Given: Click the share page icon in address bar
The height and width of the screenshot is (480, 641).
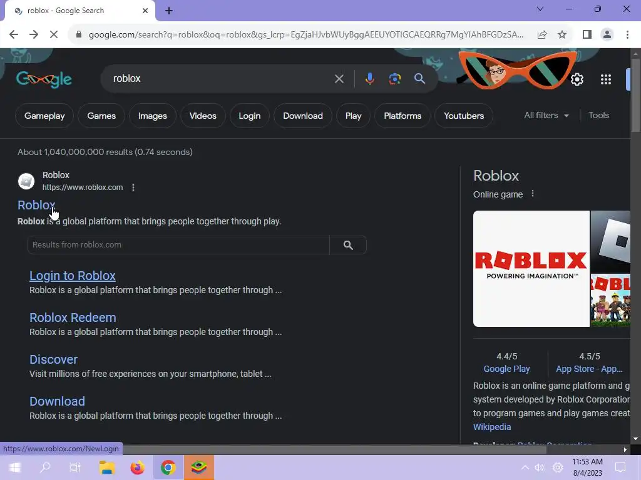Looking at the screenshot, I should [542, 34].
